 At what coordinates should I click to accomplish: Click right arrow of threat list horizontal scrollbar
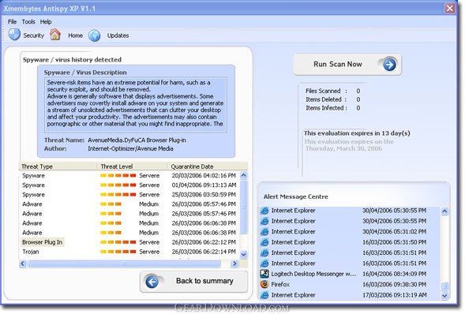(234, 264)
